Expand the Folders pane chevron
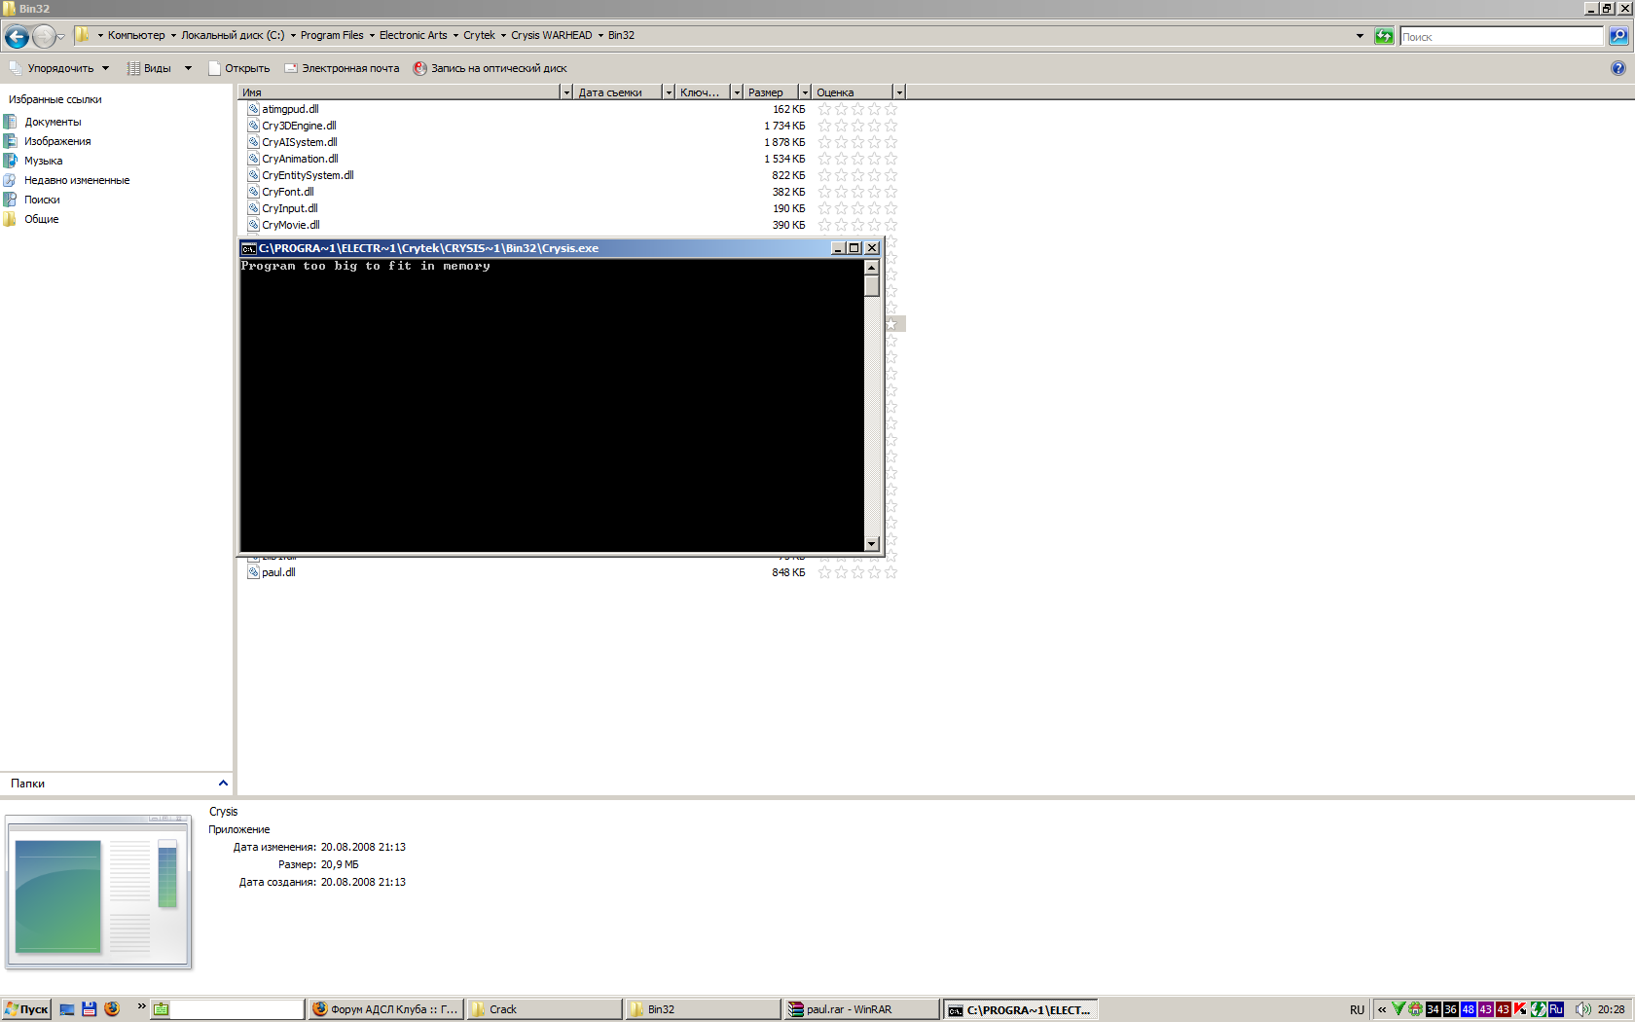 [x=223, y=783]
